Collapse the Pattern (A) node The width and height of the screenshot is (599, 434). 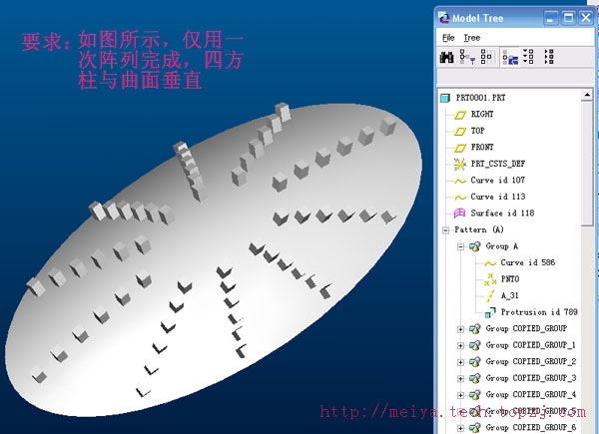point(446,230)
